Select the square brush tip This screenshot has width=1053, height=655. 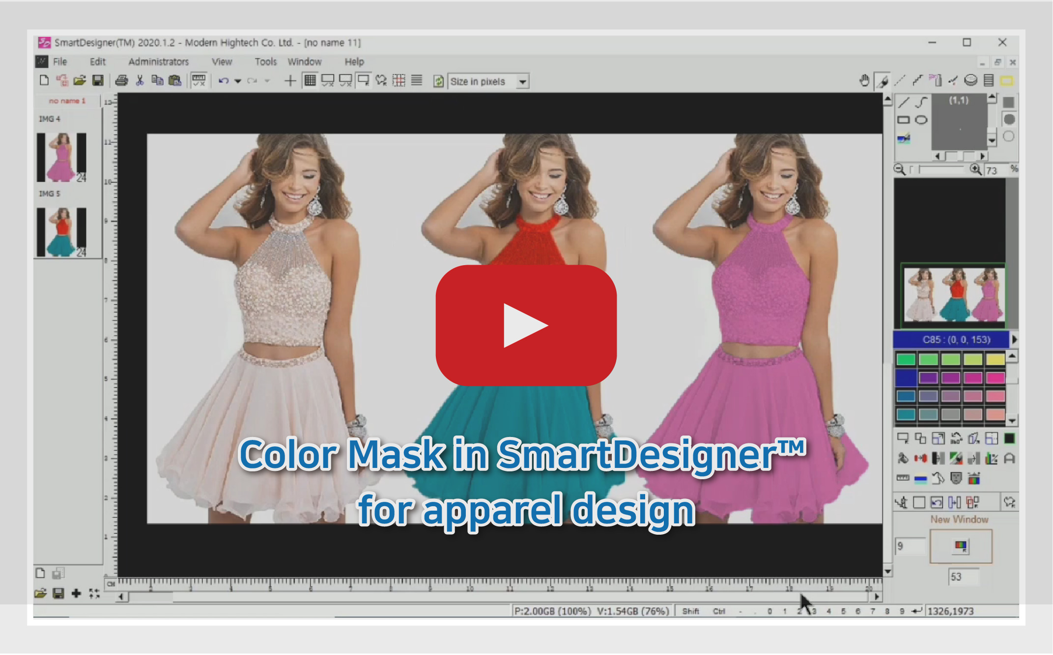(1009, 102)
